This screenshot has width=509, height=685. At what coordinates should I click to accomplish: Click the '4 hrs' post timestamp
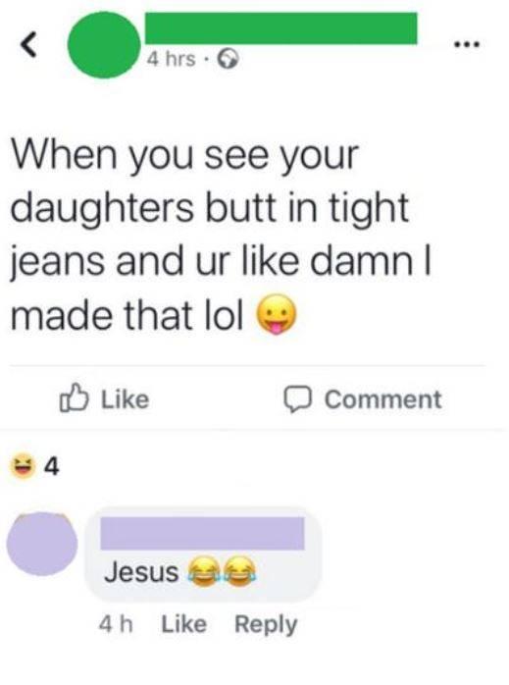coord(171,59)
